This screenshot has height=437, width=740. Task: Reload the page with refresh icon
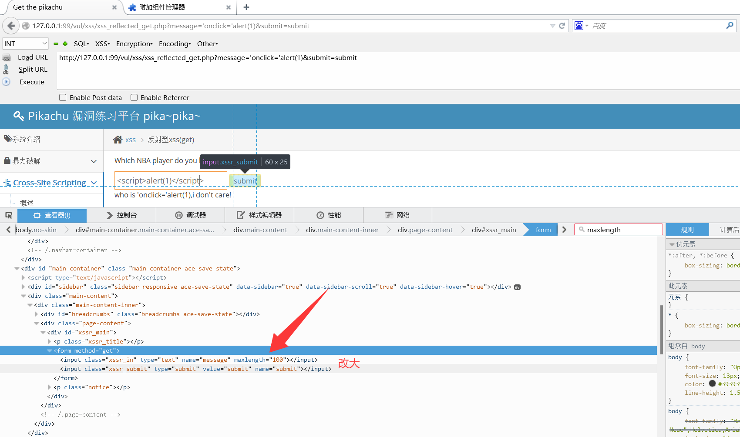click(562, 26)
